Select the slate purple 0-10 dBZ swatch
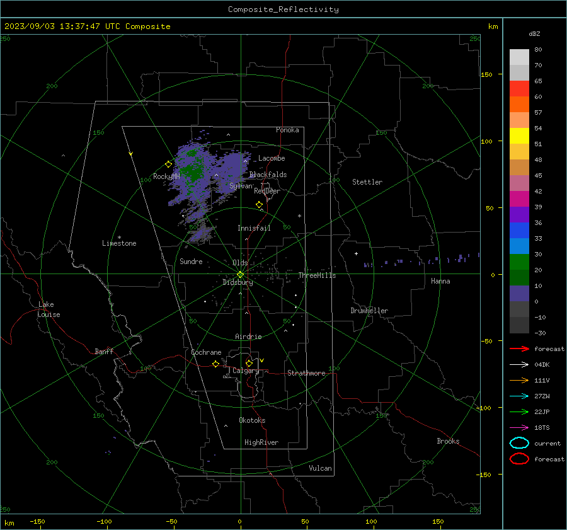567x530 pixels. tap(519, 294)
